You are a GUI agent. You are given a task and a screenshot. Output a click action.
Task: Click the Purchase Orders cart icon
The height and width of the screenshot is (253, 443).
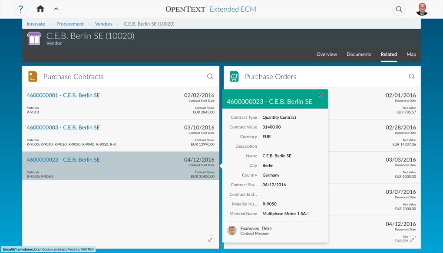pyautogui.click(x=234, y=76)
